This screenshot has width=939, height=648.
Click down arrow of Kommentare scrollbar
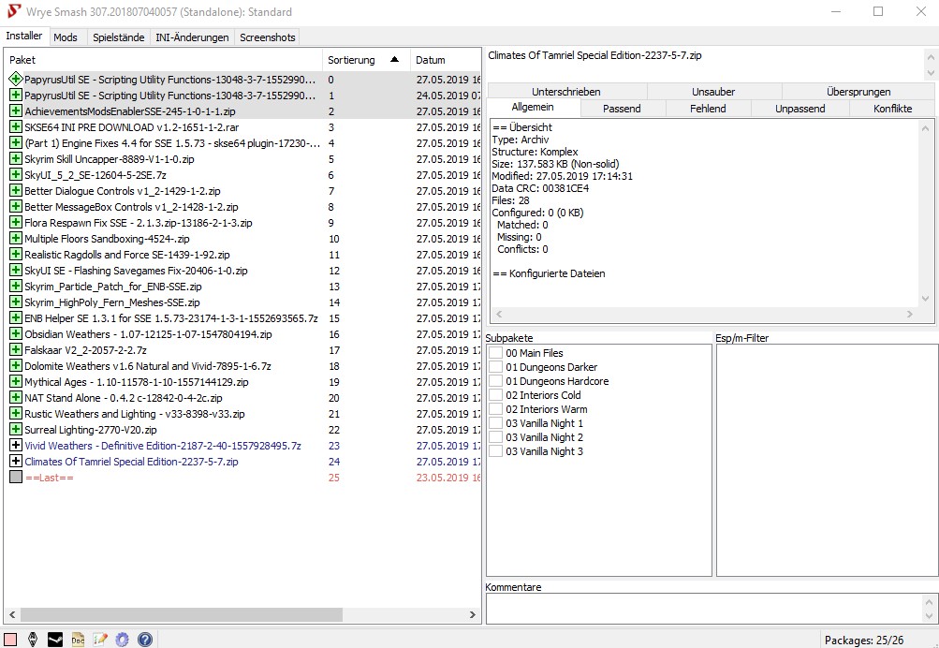(929, 615)
